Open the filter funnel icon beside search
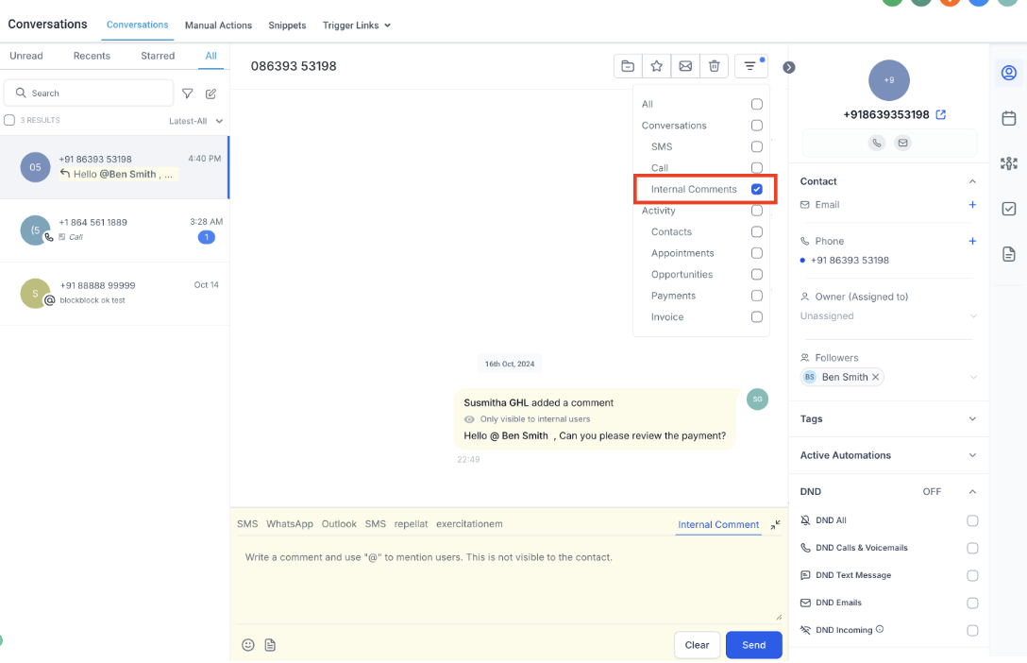This screenshot has width=1027, height=663. coord(188,93)
